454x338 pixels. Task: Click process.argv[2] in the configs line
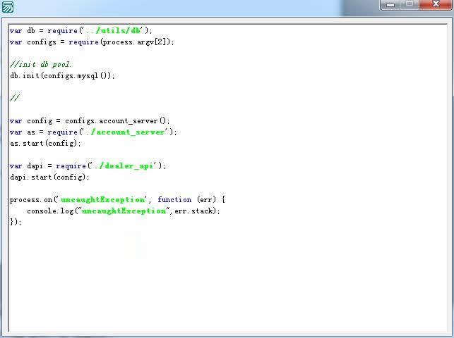[135, 42]
